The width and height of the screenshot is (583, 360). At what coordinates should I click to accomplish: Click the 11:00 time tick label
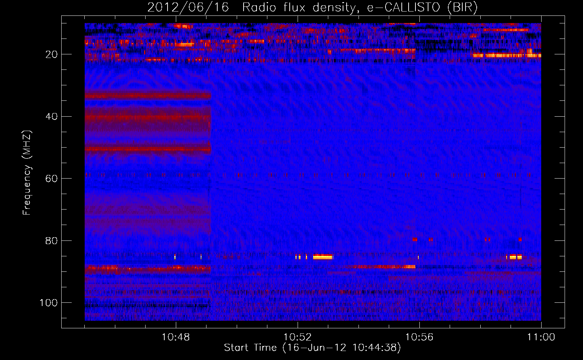(541, 337)
